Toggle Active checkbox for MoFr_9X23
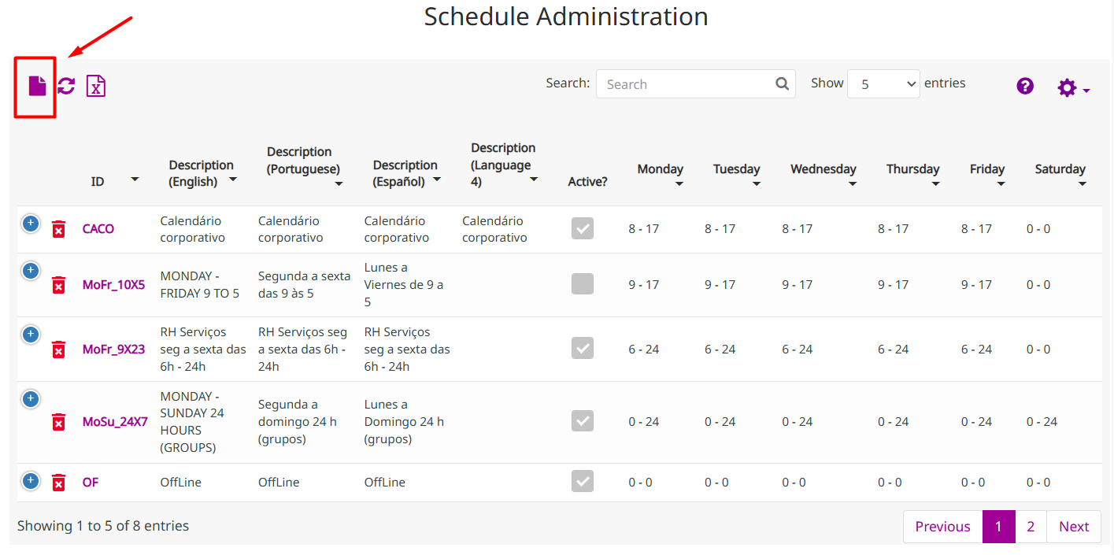 pyautogui.click(x=583, y=348)
